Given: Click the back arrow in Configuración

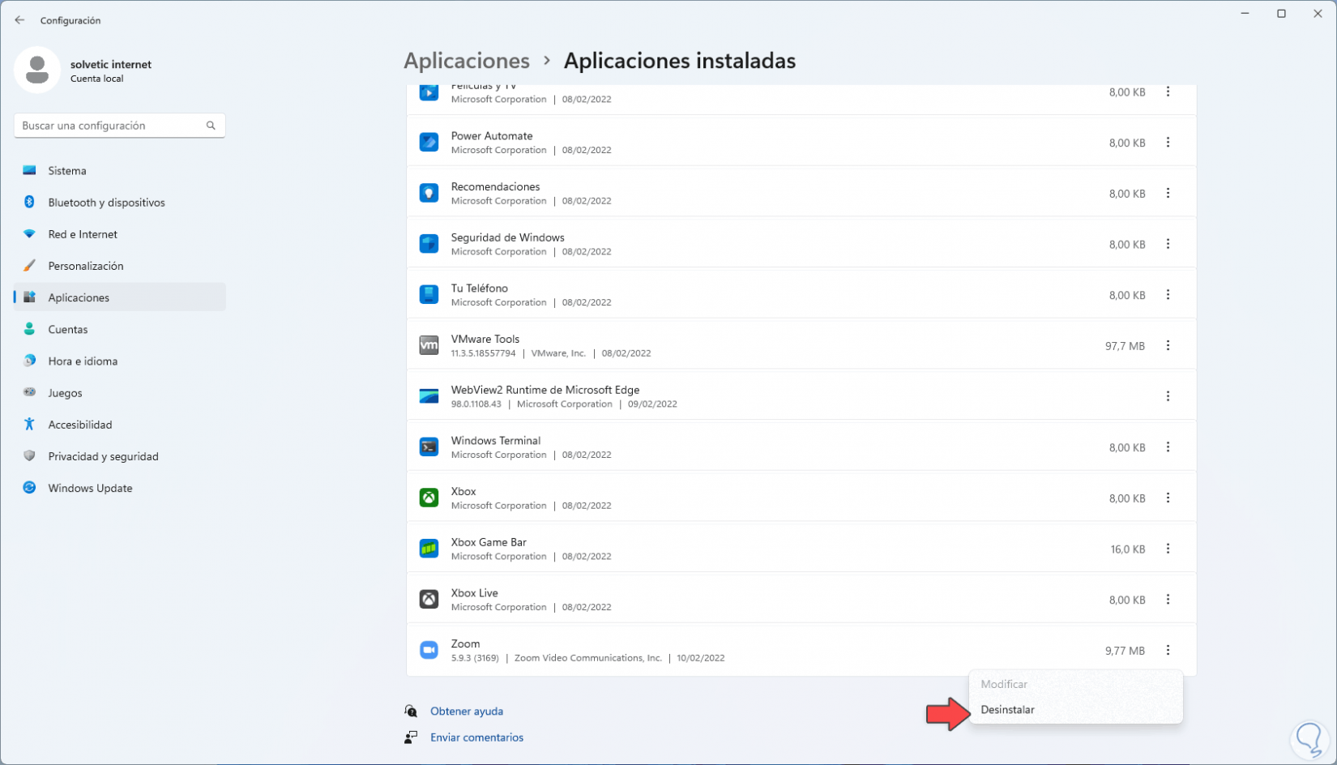Looking at the screenshot, I should pyautogui.click(x=19, y=20).
